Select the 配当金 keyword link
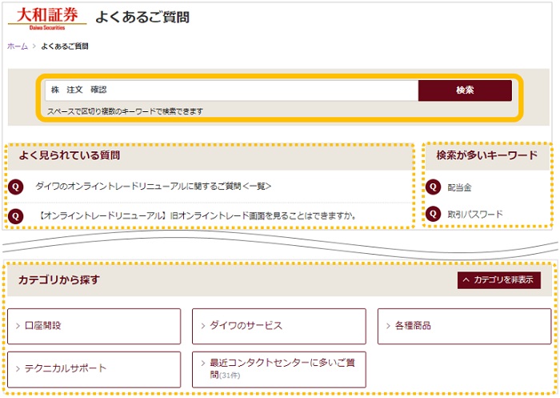 click(459, 187)
